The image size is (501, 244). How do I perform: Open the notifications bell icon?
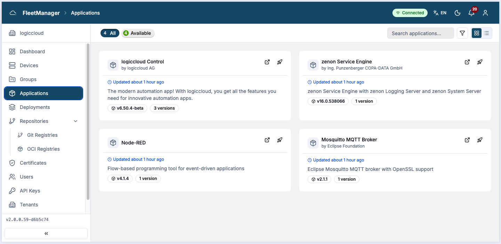pyautogui.click(x=471, y=13)
